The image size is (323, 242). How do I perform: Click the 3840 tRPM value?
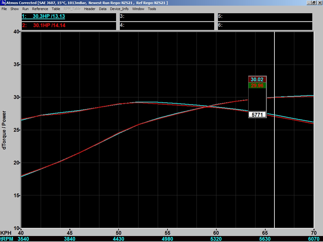(70, 239)
